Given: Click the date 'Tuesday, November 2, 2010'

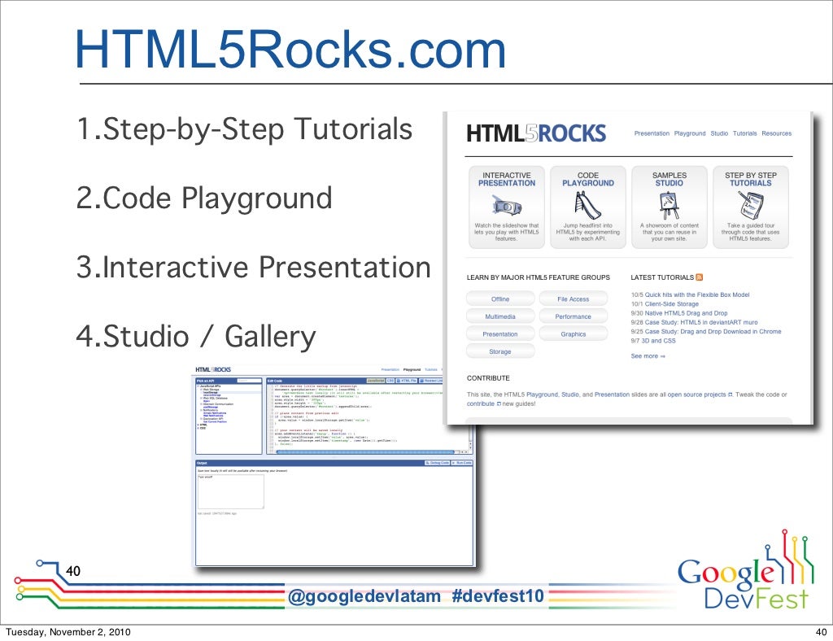Looking at the screenshot, I should [x=68, y=632].
